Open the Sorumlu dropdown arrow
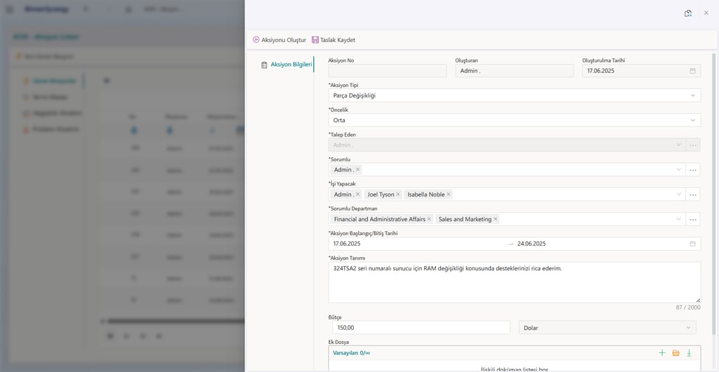The width and height of the screenshot is (719, 372). pos(679,170)
